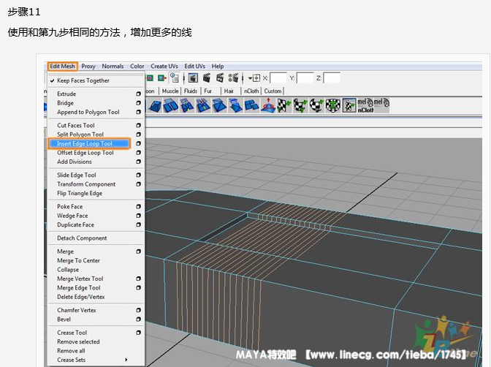The height and width of the screenshot is (367, 491).
Task: Open Insert Edge Loop Tool option box
Action: pyautogui.click(x=138, y=144)
